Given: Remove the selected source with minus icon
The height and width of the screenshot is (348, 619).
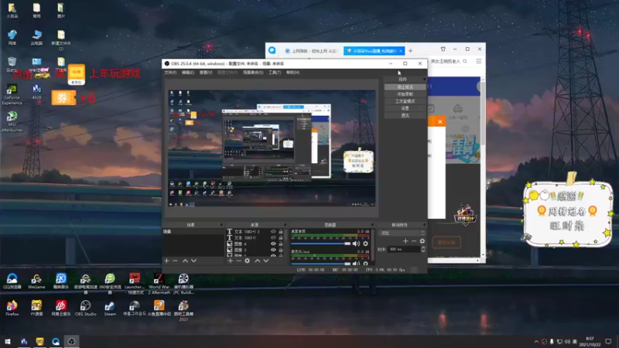Looking at the screenshot, I should pyautogui.click(x=238, y=261).
